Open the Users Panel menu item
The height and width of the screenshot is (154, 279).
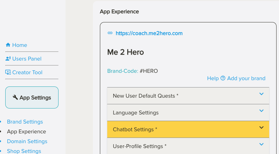point(27,59)
